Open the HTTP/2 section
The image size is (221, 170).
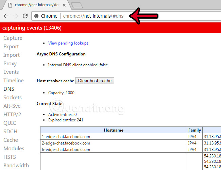12,114
